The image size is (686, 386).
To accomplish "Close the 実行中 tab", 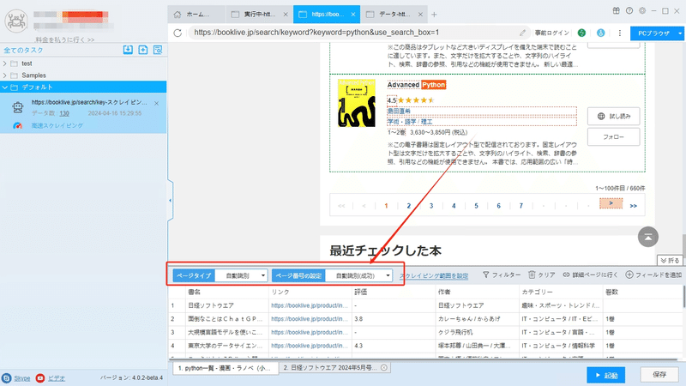I will (286, 15).
